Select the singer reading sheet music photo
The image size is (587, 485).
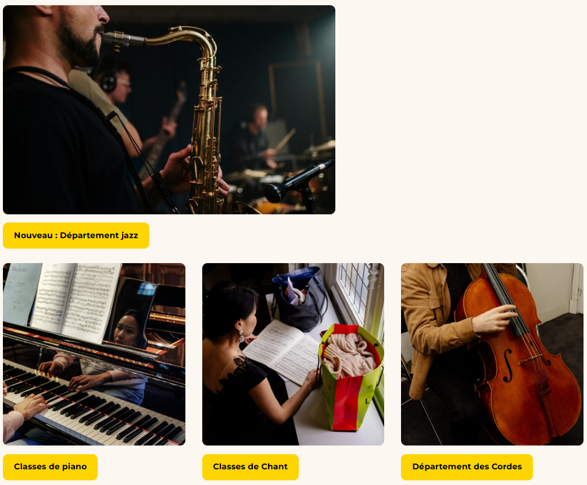[293, 354]
